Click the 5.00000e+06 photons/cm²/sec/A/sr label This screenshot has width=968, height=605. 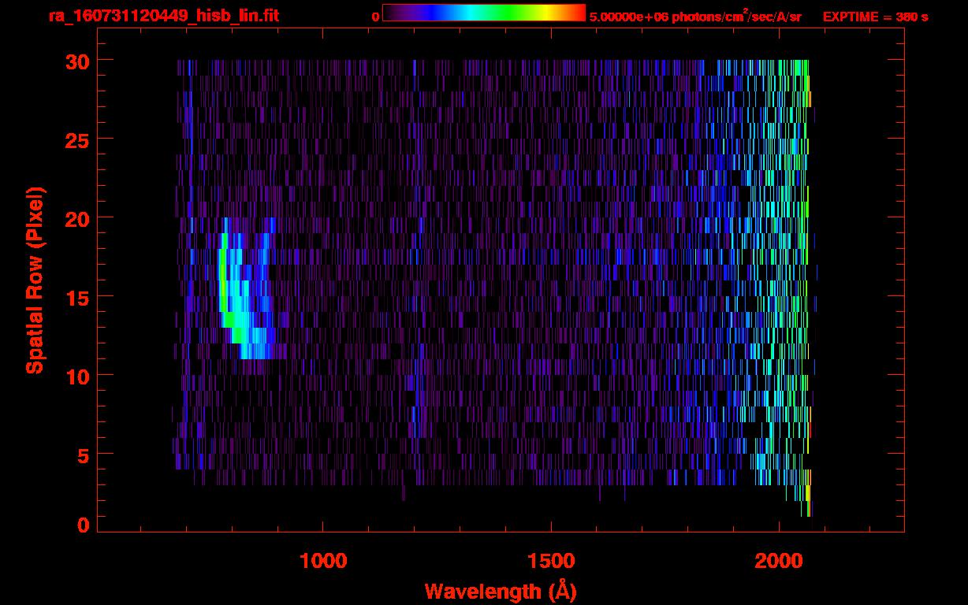click(695, 17)
